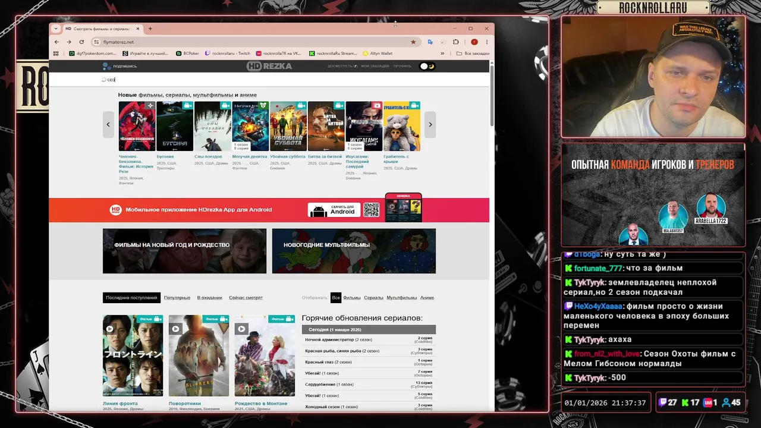This screenshot has width=761, height=428.
Task: Close the HD Rezka browser tab
Action: 138,29
